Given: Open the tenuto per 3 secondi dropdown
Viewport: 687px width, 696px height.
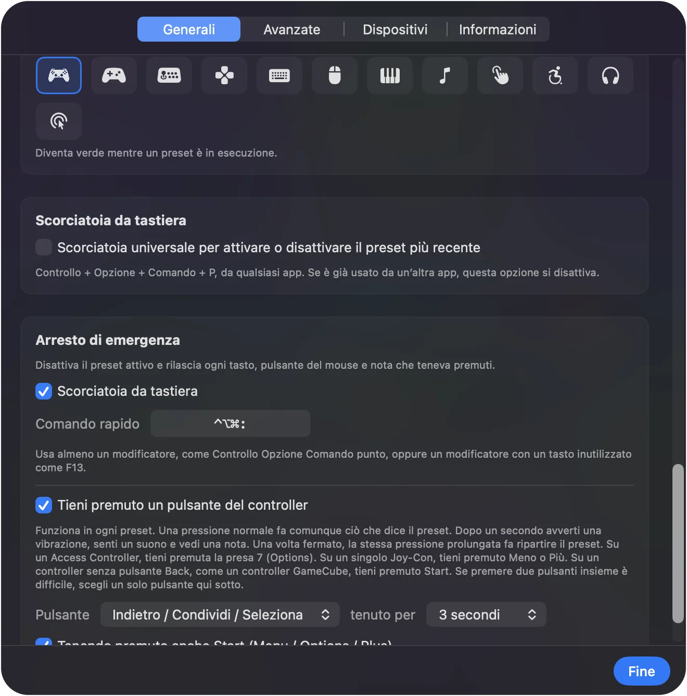Looking at the screenshot, I should point(486,614).
